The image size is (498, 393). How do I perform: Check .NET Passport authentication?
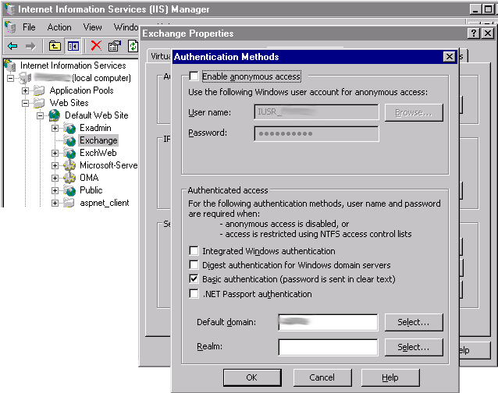pos(194,293)
